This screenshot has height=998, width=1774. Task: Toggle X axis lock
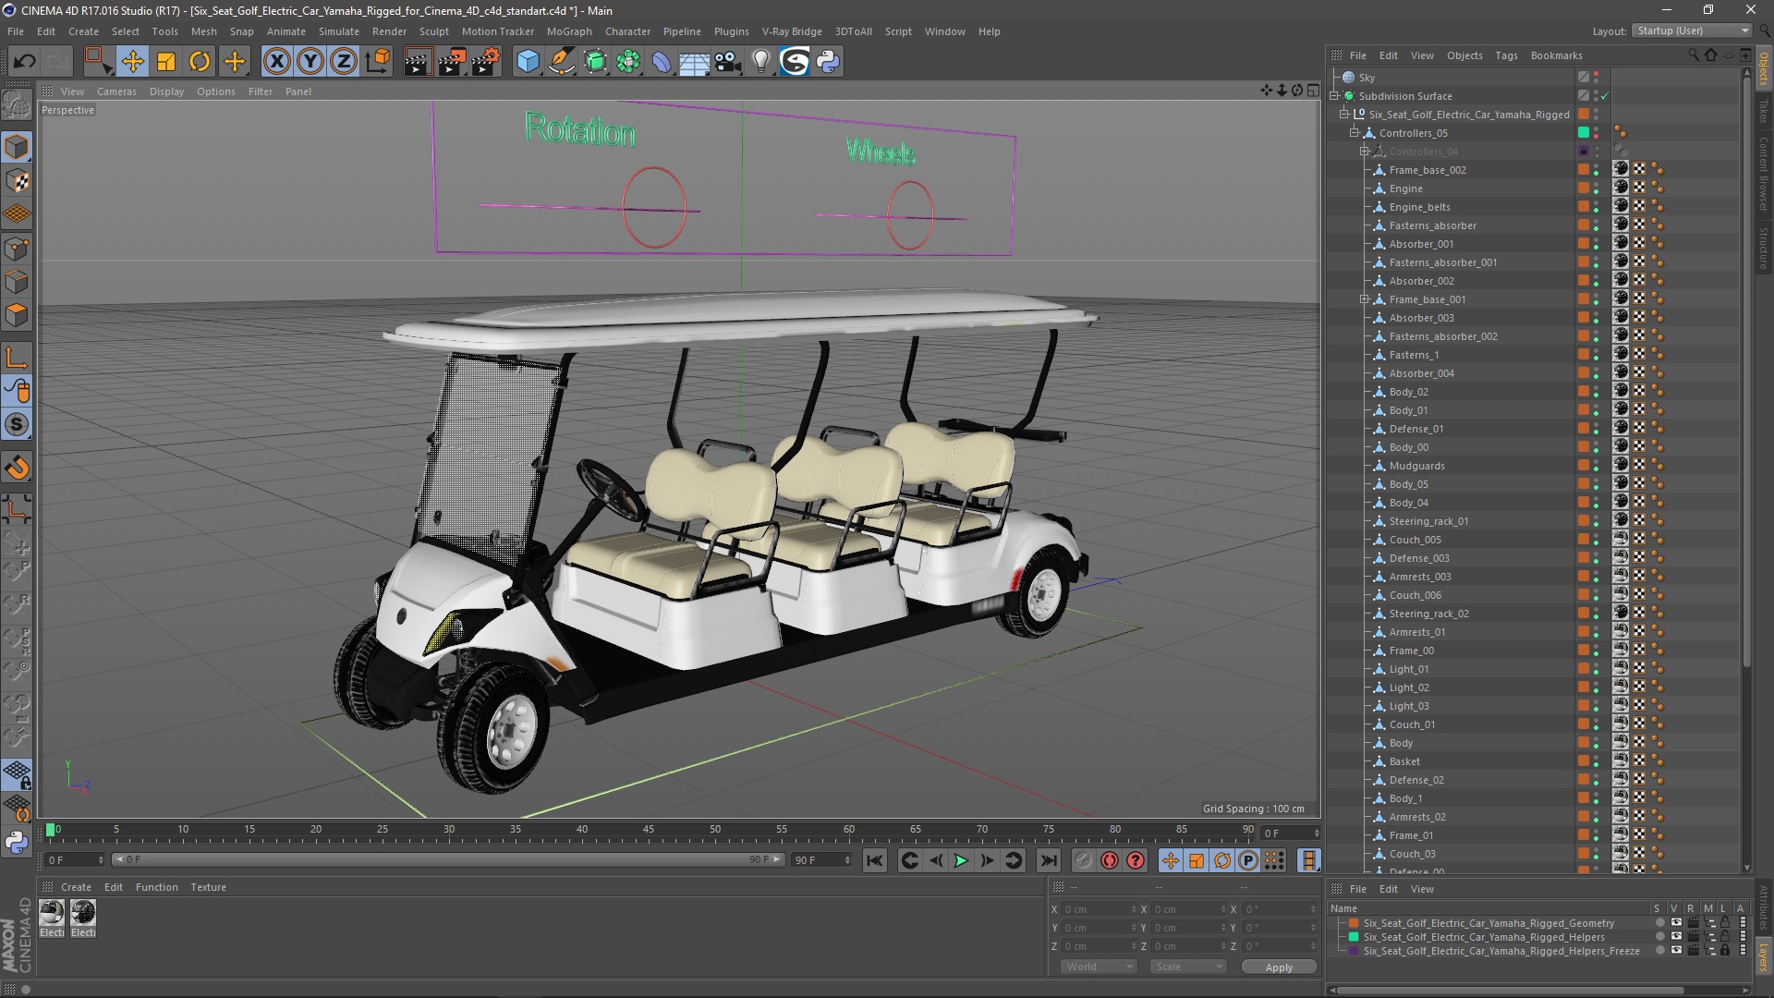tap(276, 62)
